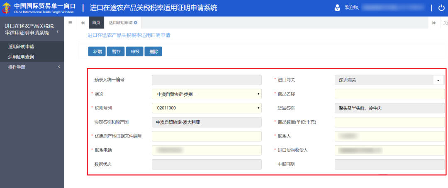
Task: Toggle the hamburger sidebar menu icon
Action: (70, 23)
